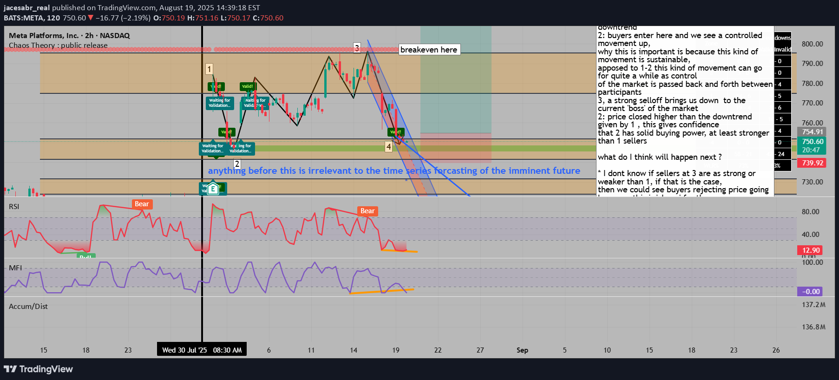Click the 'Wed 30 Jul '25 08:30 AM' date label

click(202, 350)
